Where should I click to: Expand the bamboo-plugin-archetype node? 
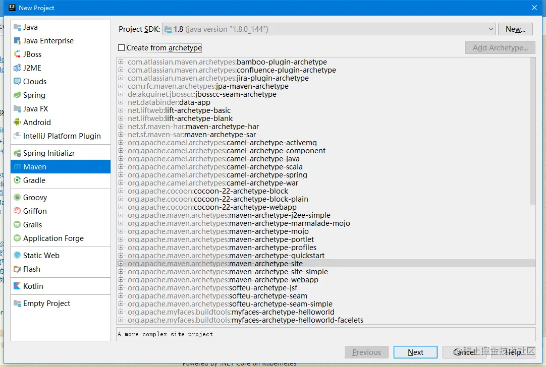pos(121,62)
